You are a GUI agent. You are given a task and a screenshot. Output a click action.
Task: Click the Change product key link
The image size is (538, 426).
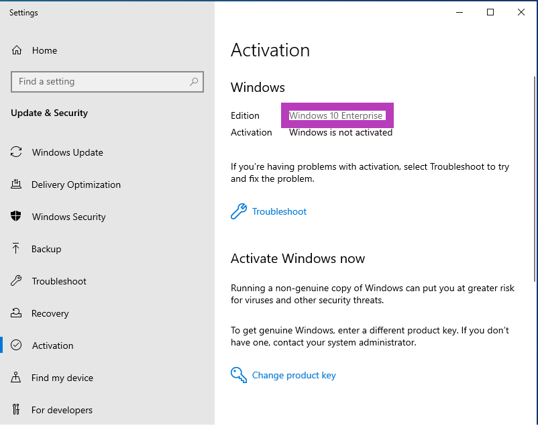(x=294, y=375)
